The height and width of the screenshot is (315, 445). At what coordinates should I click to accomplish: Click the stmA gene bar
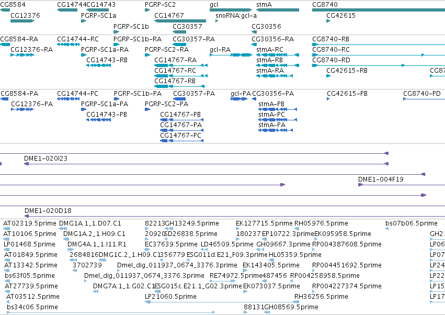point(278,10)
